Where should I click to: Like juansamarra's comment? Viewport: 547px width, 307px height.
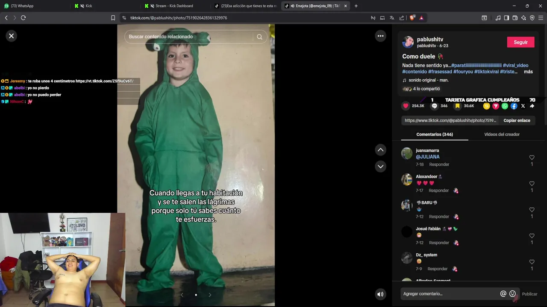(x=532, y=157)
